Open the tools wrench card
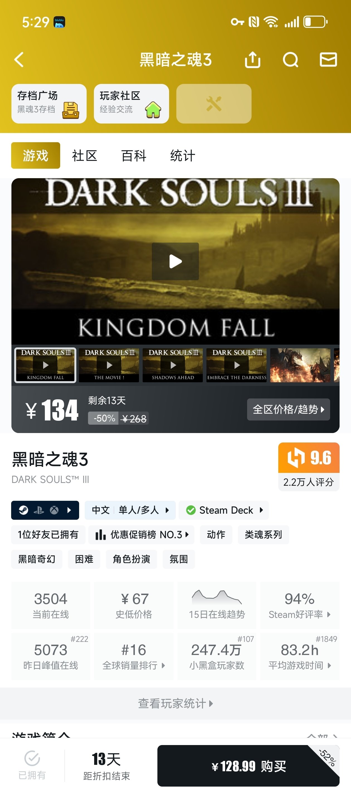 [214, 104]
